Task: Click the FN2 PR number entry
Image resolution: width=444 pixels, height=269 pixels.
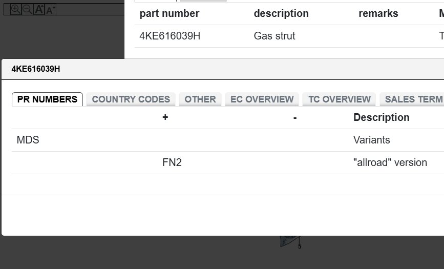Action: pyautogui.click(x=172, y=162)
